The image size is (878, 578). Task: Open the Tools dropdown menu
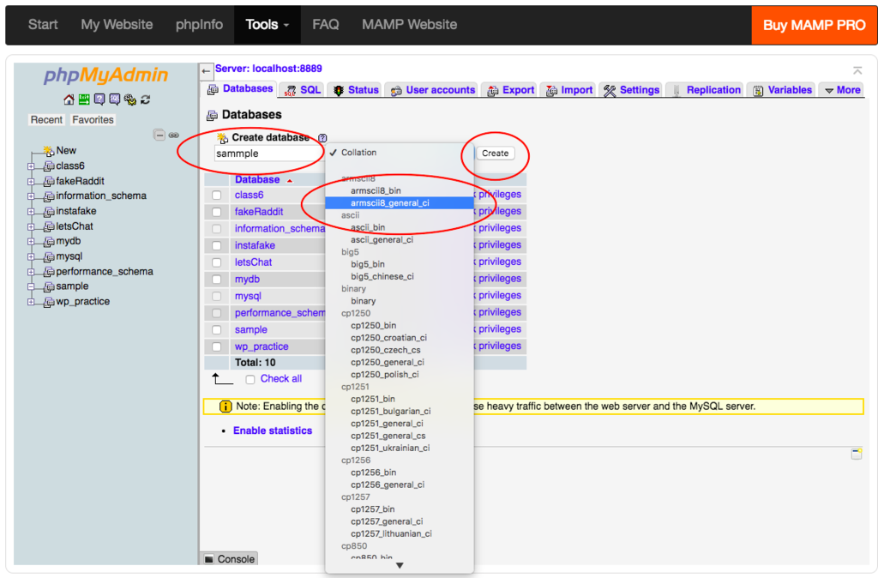click(268, 25)
